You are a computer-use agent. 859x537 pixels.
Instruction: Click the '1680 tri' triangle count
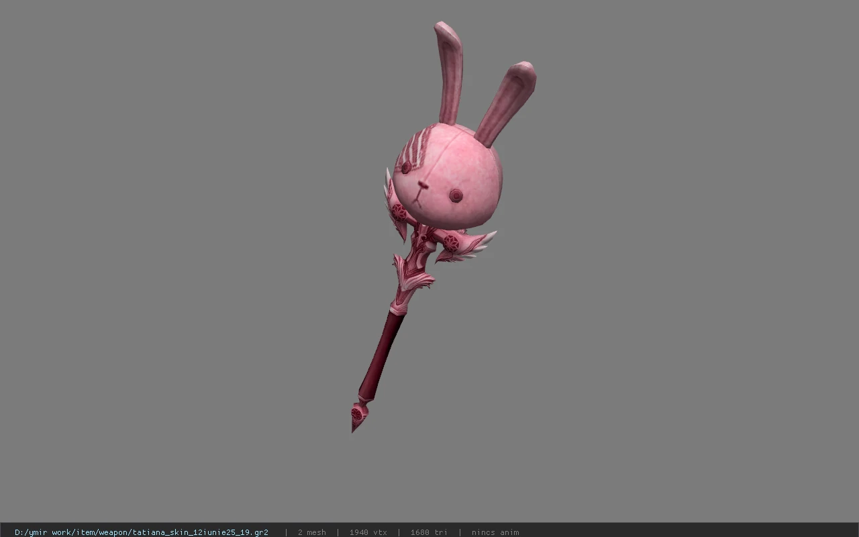(429, 532)
